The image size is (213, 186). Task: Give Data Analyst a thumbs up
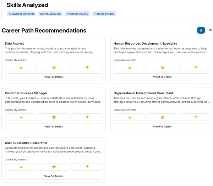coord(21,68)
